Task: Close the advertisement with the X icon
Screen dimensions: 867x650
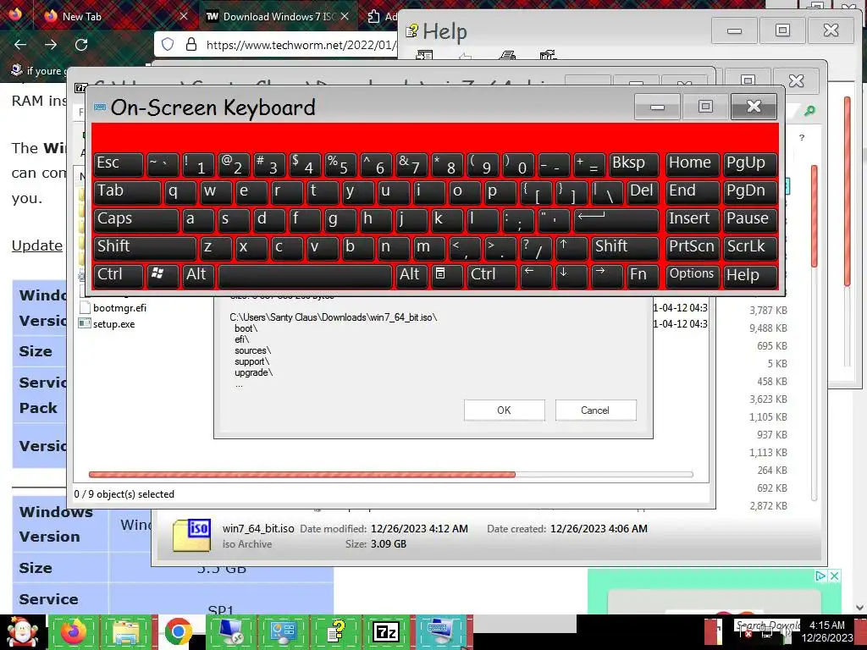Action: pos(834,576)
